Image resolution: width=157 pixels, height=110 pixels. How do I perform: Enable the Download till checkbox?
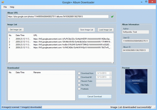coord(79,77)
